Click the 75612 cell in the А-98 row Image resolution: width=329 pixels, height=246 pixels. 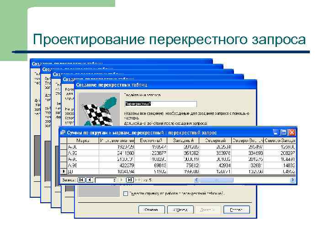tap(183, 165)
